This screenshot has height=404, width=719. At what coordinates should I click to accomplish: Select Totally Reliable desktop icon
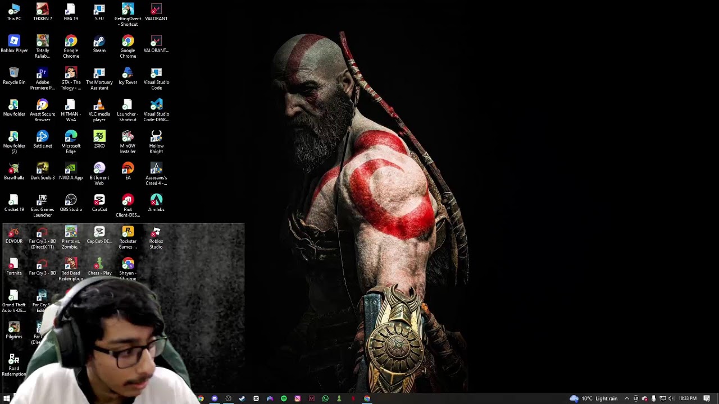(x=43, y=47)
